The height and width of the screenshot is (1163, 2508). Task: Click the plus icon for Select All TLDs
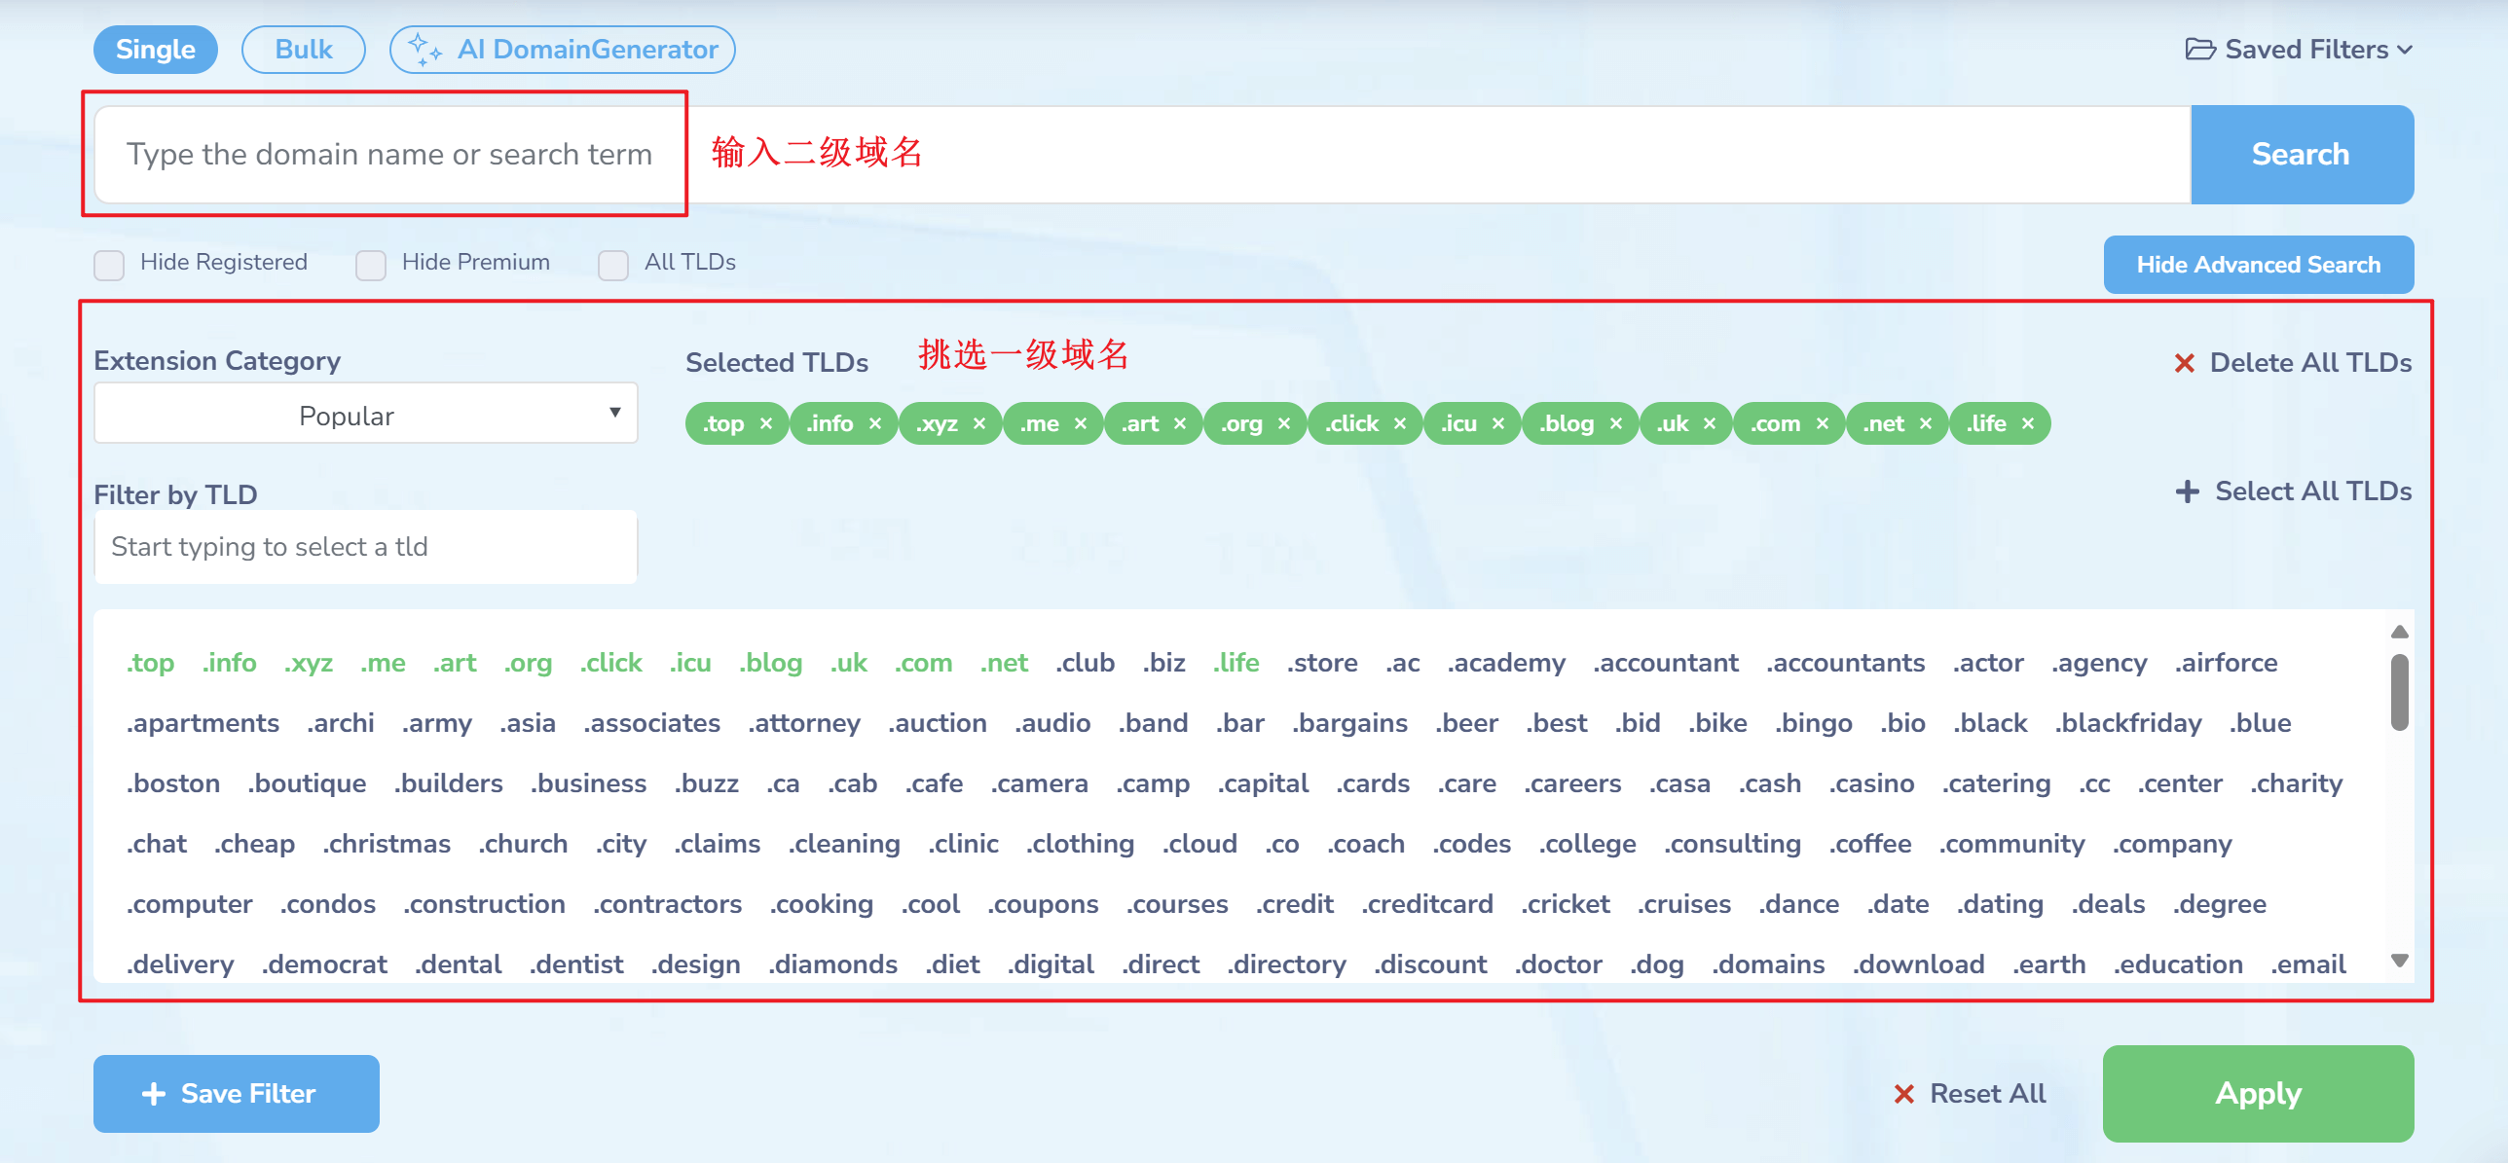(x=2187, y=491)
